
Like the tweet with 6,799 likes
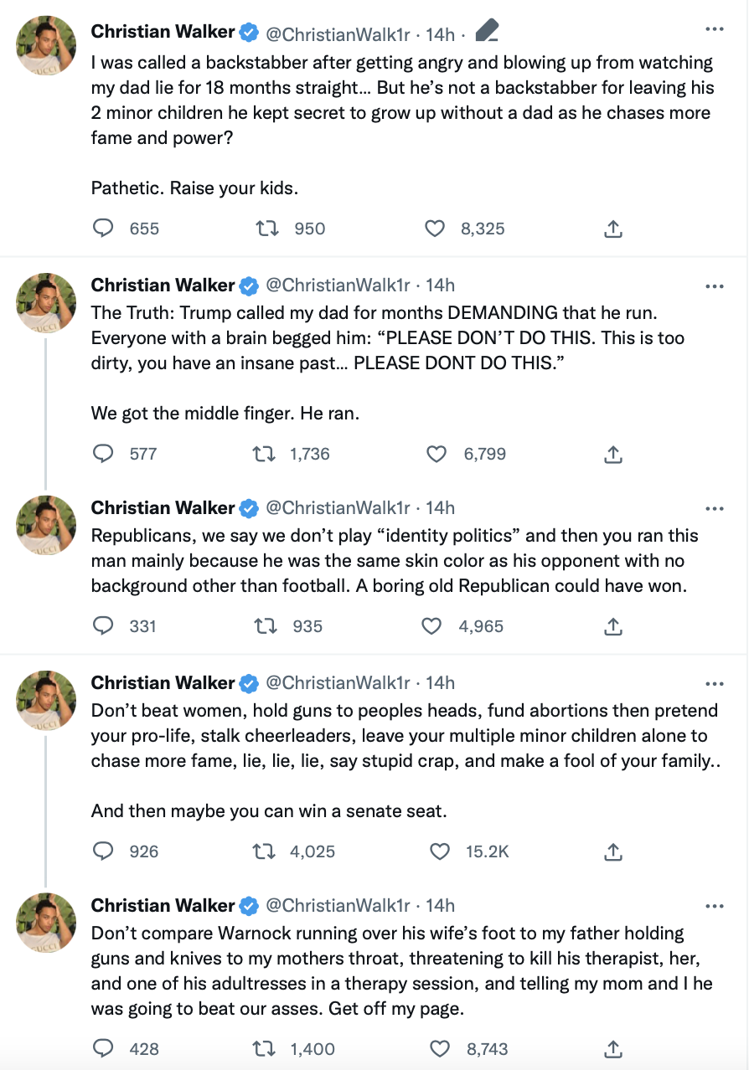click(436, 454)
